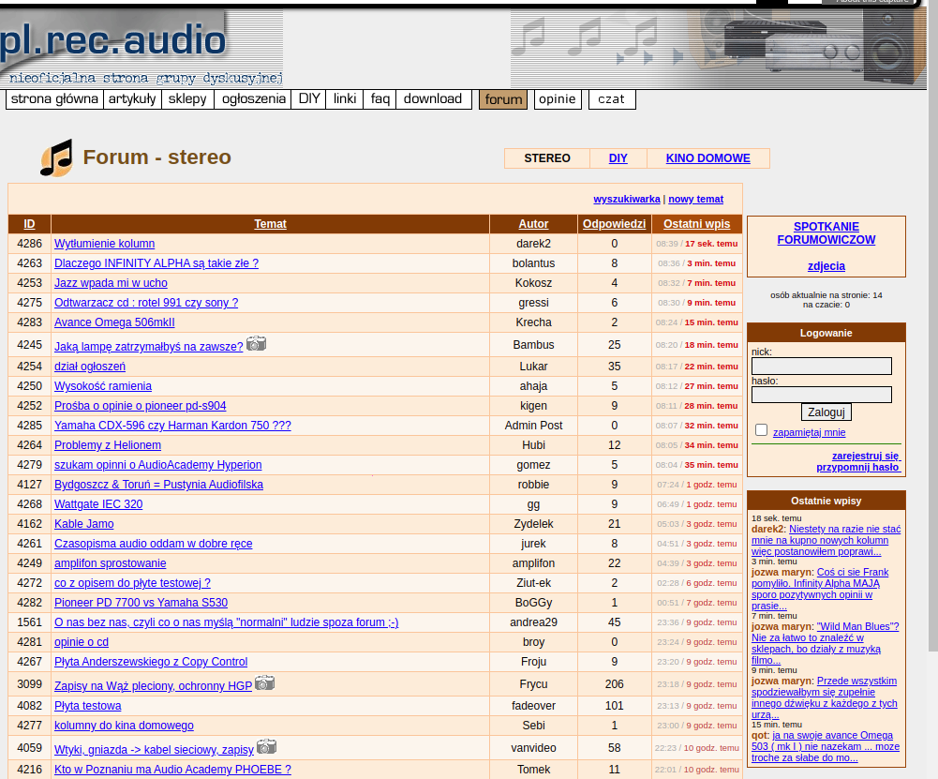Start a new thread via 'nowy temat'
This screenshot has height=779, width=938.
[695, 200]
